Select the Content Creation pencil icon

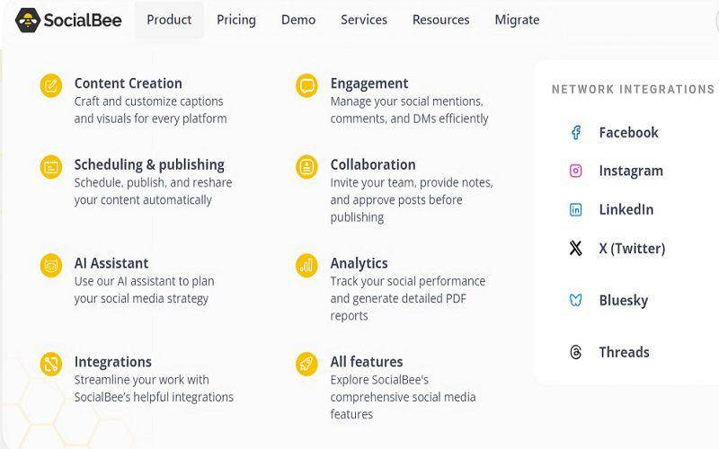51,85
